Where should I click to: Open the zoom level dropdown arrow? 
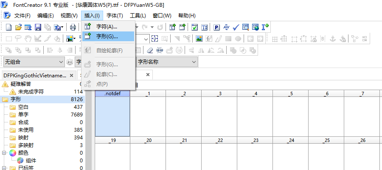click(x=146, y=39)
